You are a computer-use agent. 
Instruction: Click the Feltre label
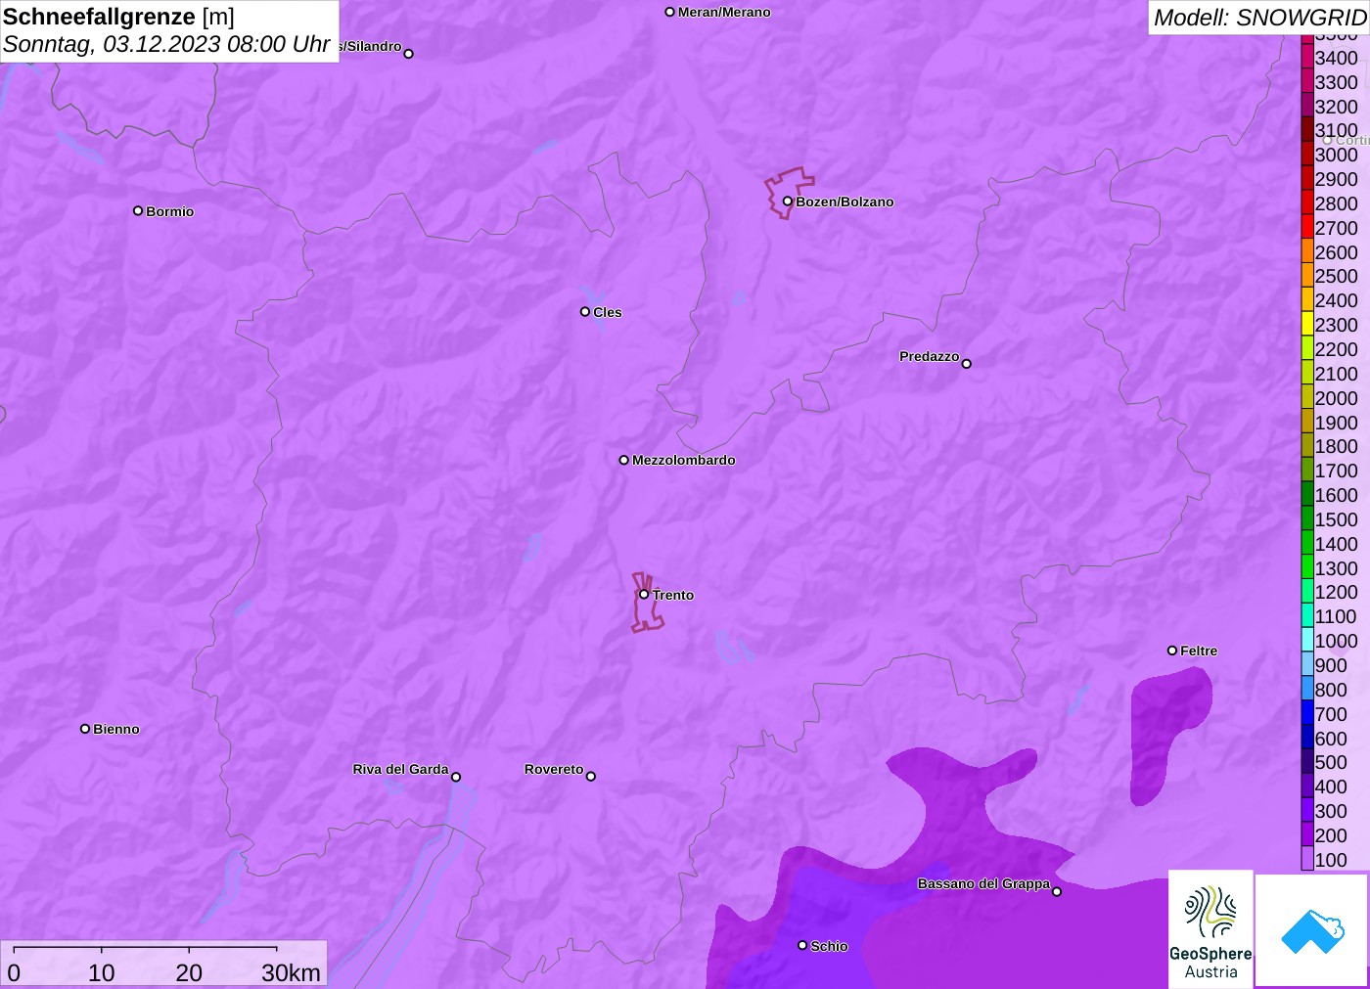coord(1199,651)
